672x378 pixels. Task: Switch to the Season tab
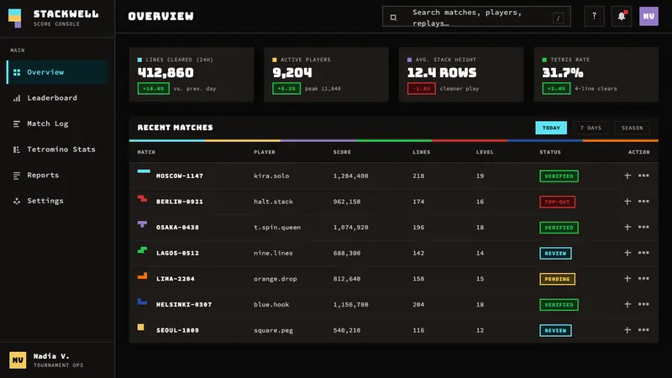pyautogui.click(x=633, y=128)
